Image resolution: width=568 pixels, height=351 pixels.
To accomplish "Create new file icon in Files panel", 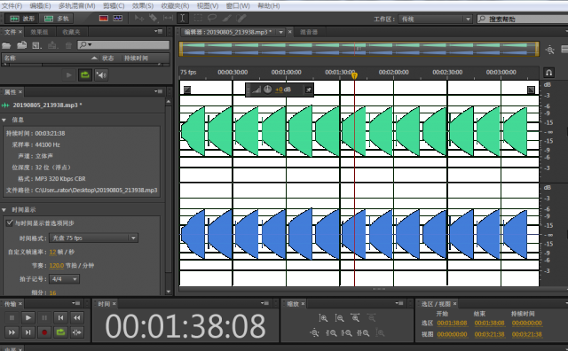I will click(x=36, y=45).
